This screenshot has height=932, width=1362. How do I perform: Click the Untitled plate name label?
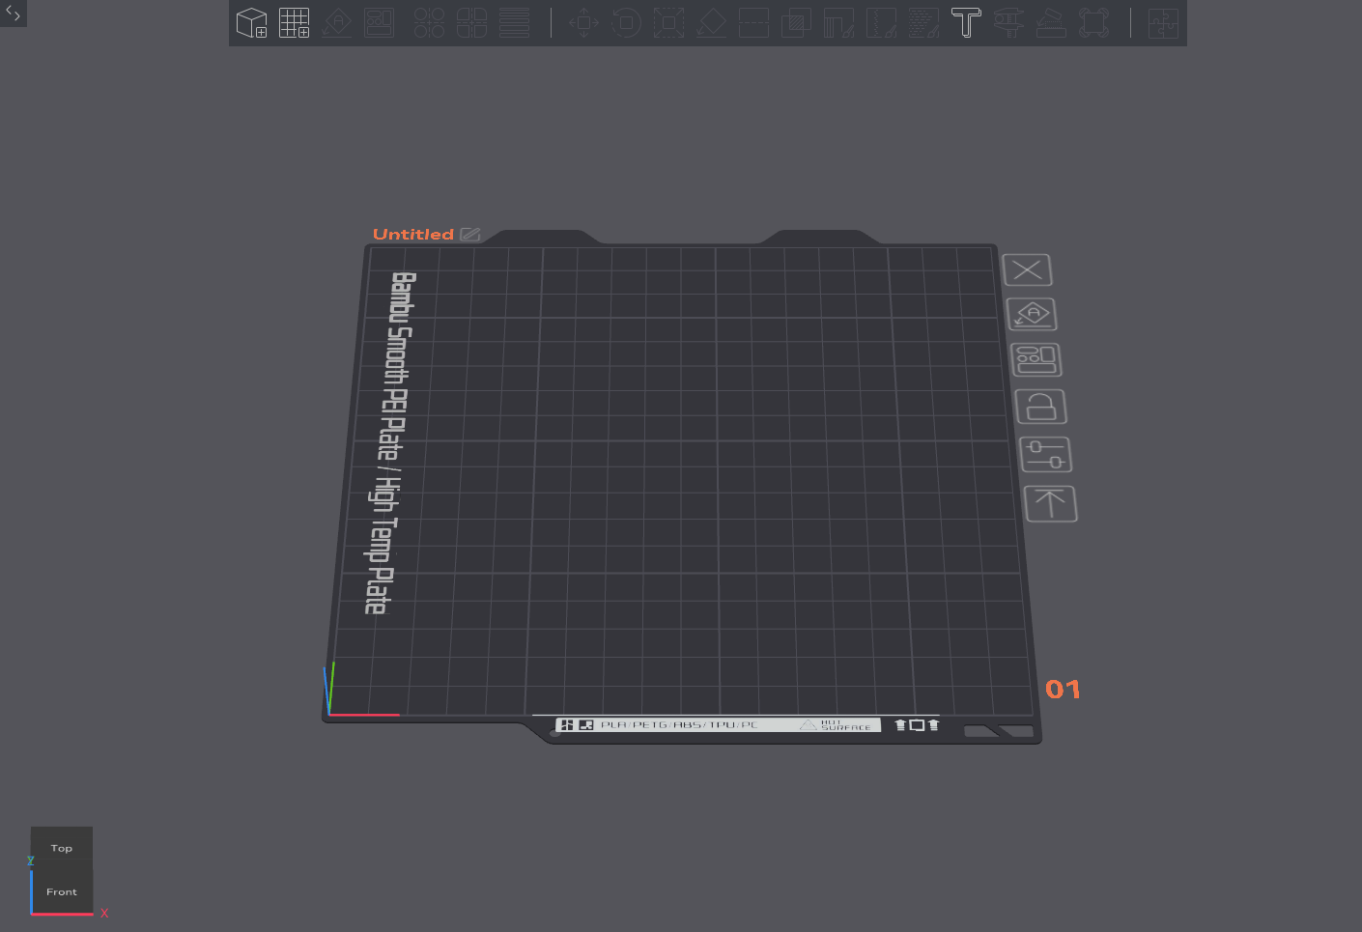click(413, 235)
